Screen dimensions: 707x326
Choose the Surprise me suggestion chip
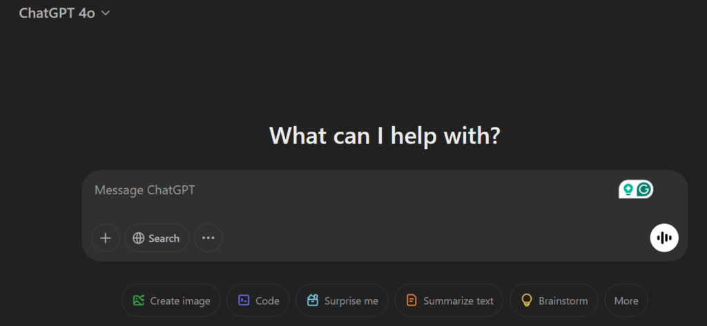click(x=342, y=300)
